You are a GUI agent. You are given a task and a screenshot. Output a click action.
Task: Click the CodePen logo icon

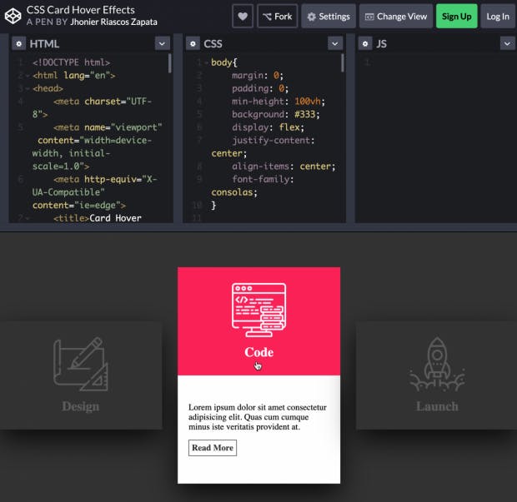13,16
